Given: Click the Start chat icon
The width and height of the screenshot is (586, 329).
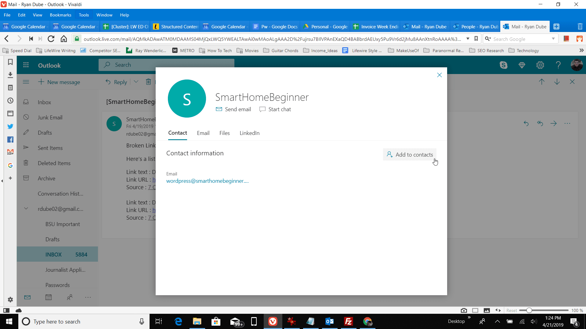Looking at the screenshot, I should (262, 109).
